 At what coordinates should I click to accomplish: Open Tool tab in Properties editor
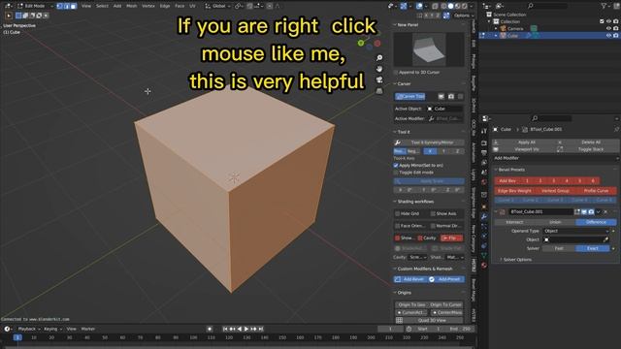[x=484, y=132]
